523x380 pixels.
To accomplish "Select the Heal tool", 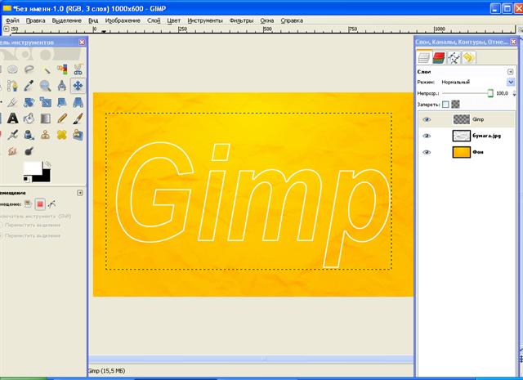I will 62,135.
